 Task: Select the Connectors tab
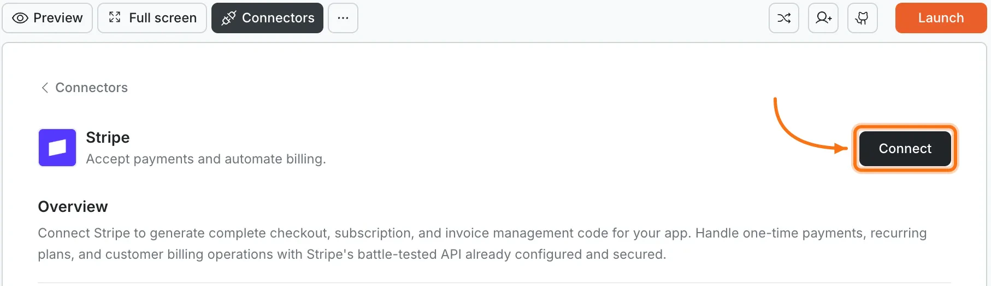pos(268,18)
